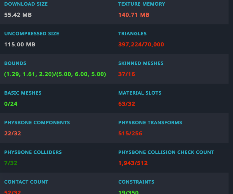The image size is (233, 194).
Task: Click the Collision Check Count 1,943/512 value
Action: point(133,163)
